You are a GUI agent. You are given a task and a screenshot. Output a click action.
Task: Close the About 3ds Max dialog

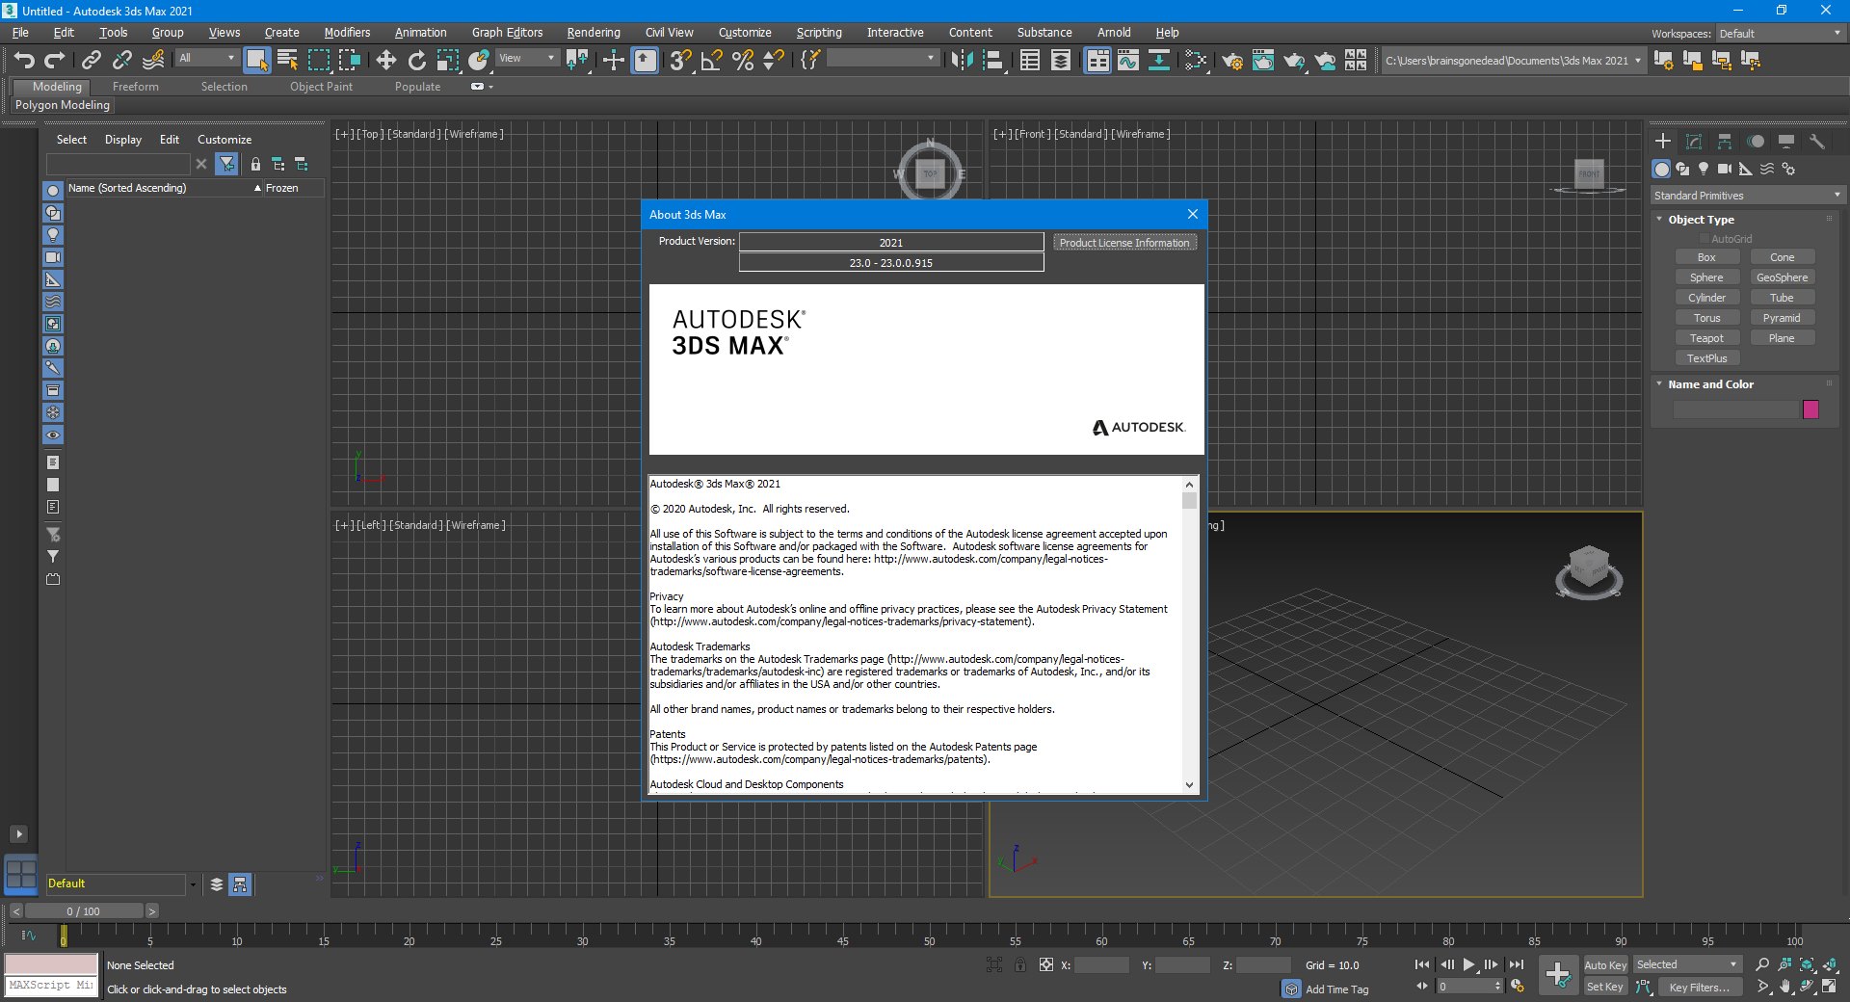1192,214
